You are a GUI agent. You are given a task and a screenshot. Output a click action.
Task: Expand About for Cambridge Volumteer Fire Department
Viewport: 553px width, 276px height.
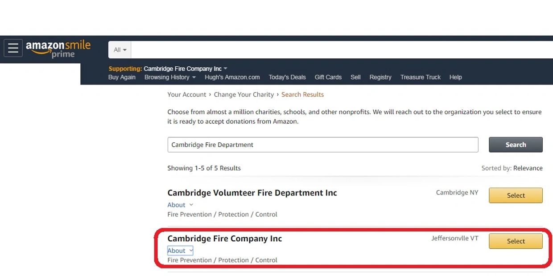click(x=180, y=205)
